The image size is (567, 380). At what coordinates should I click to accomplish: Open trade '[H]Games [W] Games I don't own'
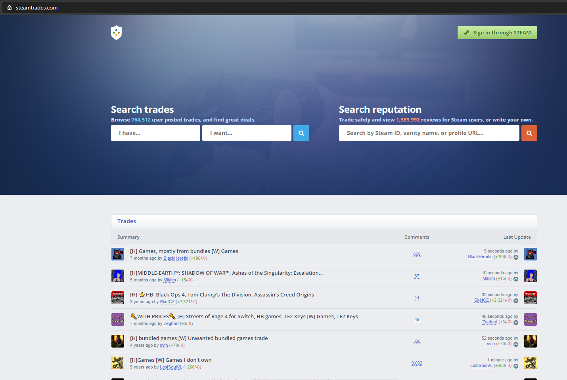[171, 360]
